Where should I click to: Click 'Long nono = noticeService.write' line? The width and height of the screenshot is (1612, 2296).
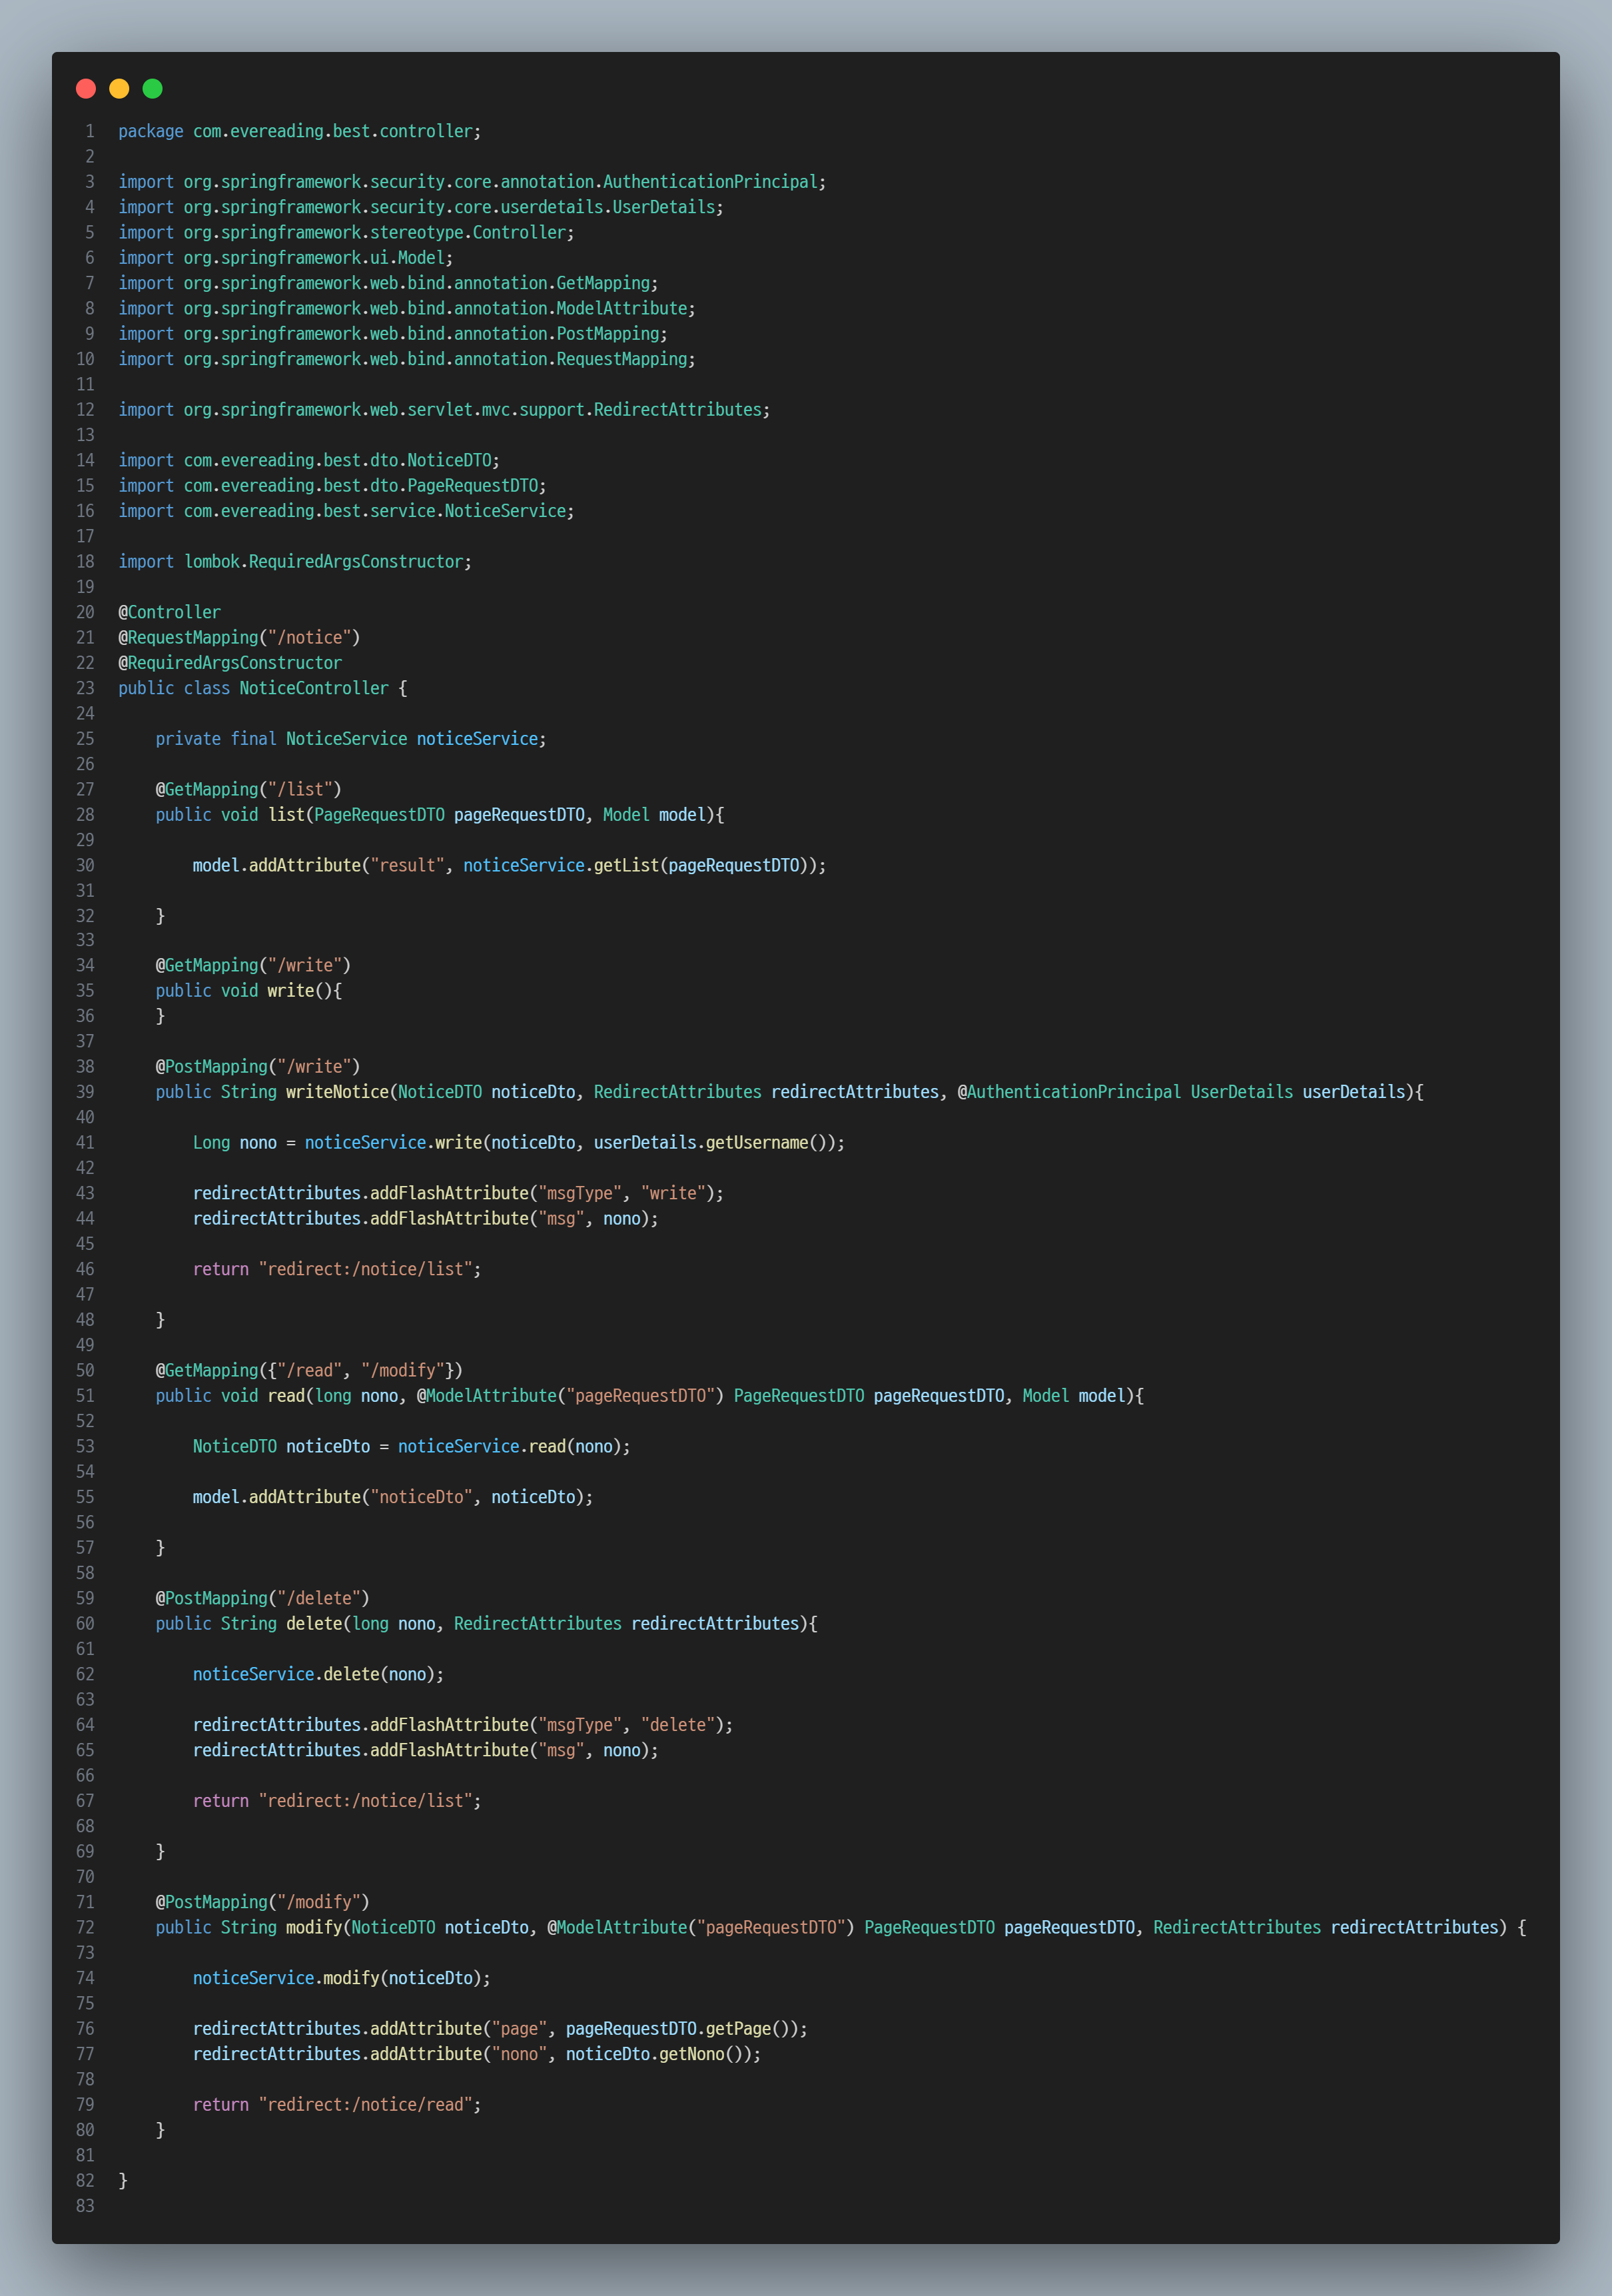point(519,1143)
